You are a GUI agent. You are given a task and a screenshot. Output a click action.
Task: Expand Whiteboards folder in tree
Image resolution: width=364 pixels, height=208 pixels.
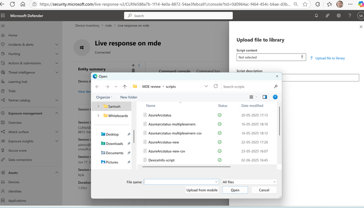98,115
